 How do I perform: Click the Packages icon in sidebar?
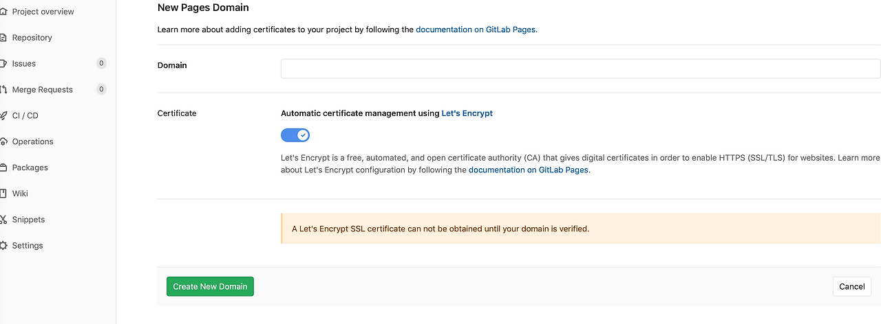click(x=3, y=168)
